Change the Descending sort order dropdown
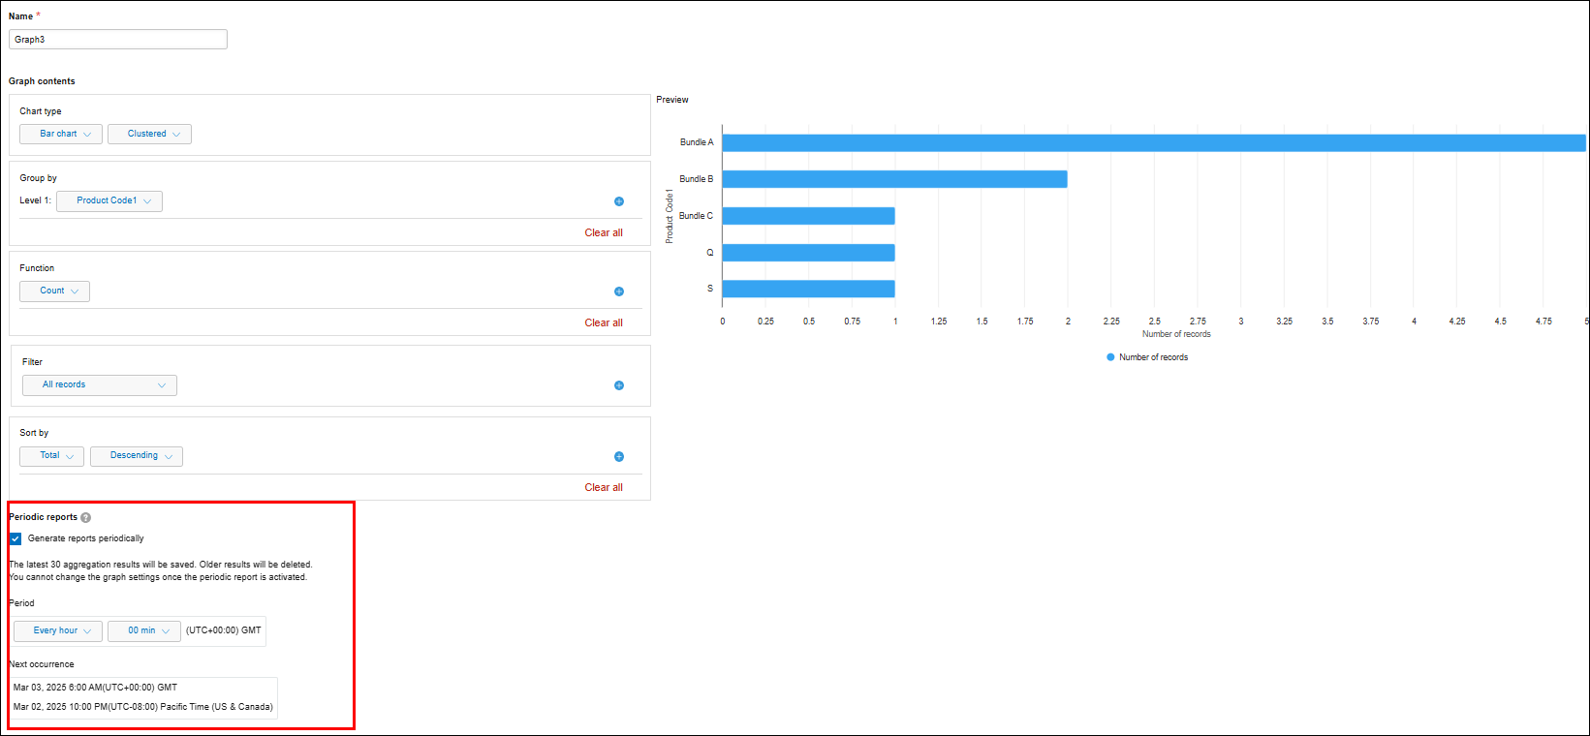This screenshot has height=736, width=1590. click(x=137, y=456)
